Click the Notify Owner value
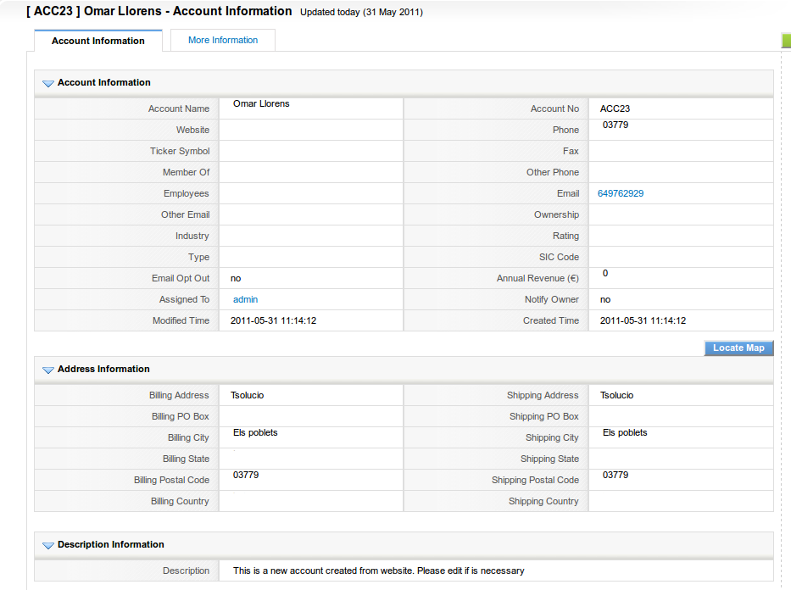791x590 pixels. [605, 299]
